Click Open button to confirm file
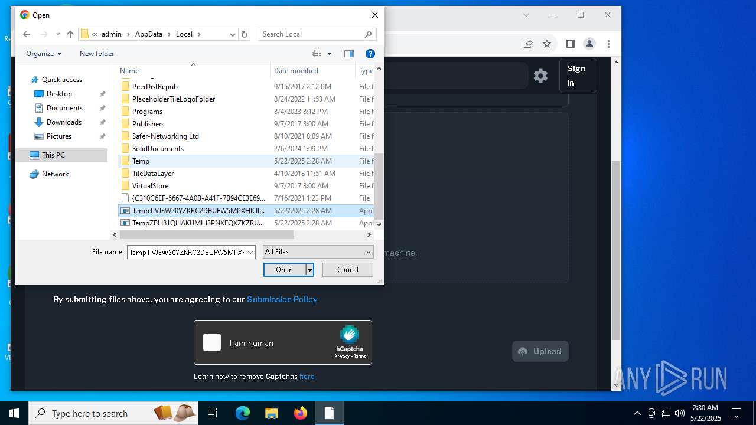756x425 pixels. (284, 270)
